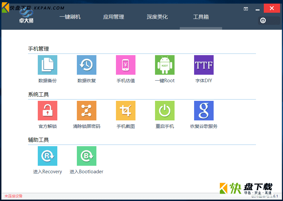The width and height of the screenshot is (283, 201).
Task: Click the 手机估值 label text
Action: pos(126,81)
